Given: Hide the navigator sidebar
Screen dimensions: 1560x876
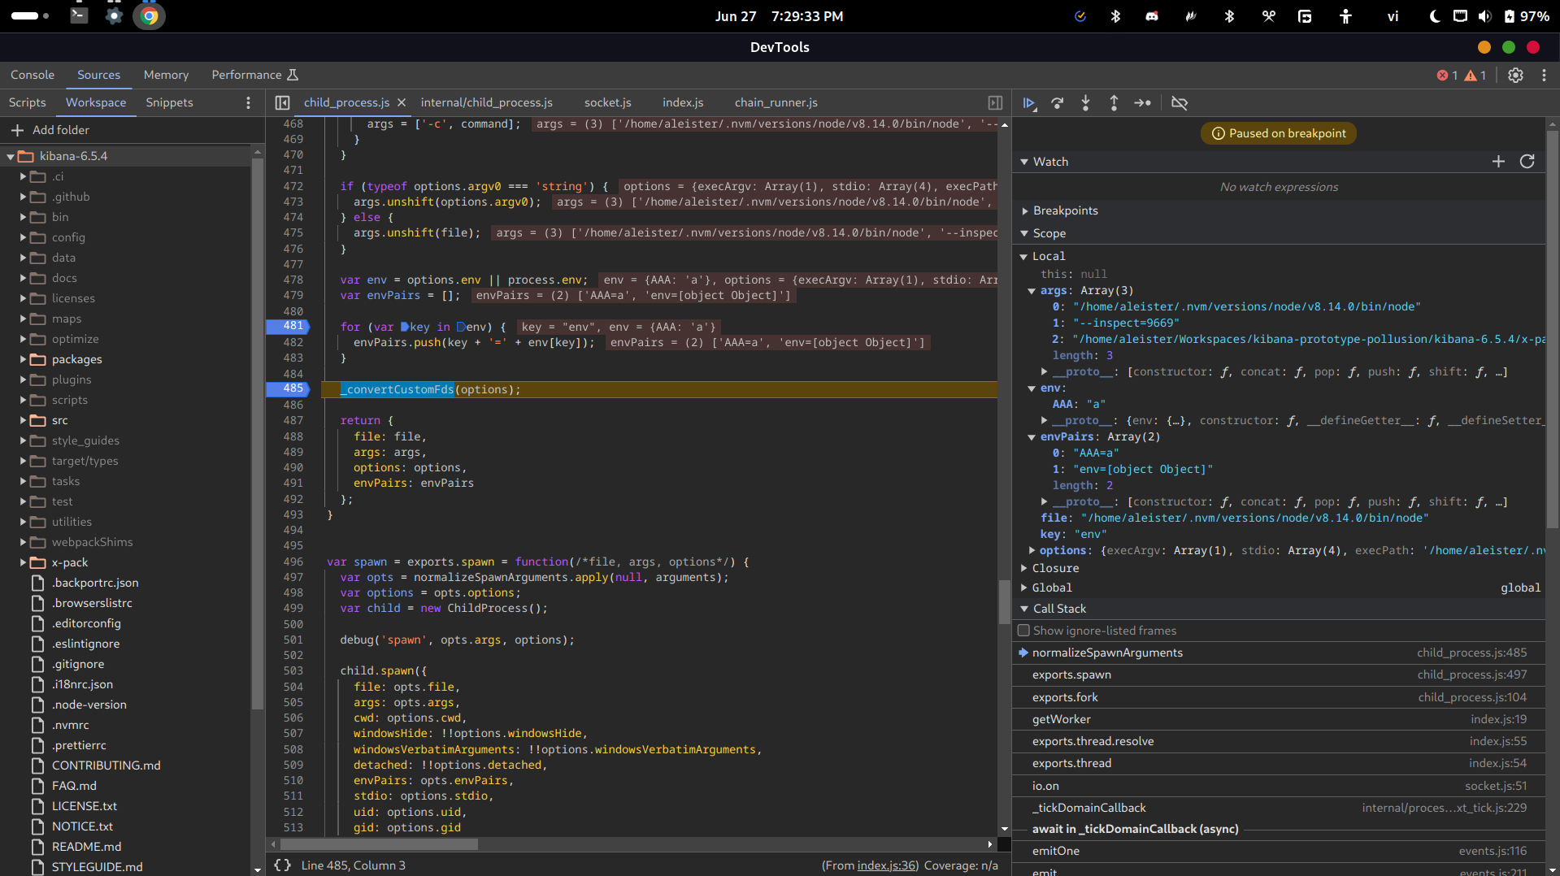Looking at the screenshot, I should [282, 102].
